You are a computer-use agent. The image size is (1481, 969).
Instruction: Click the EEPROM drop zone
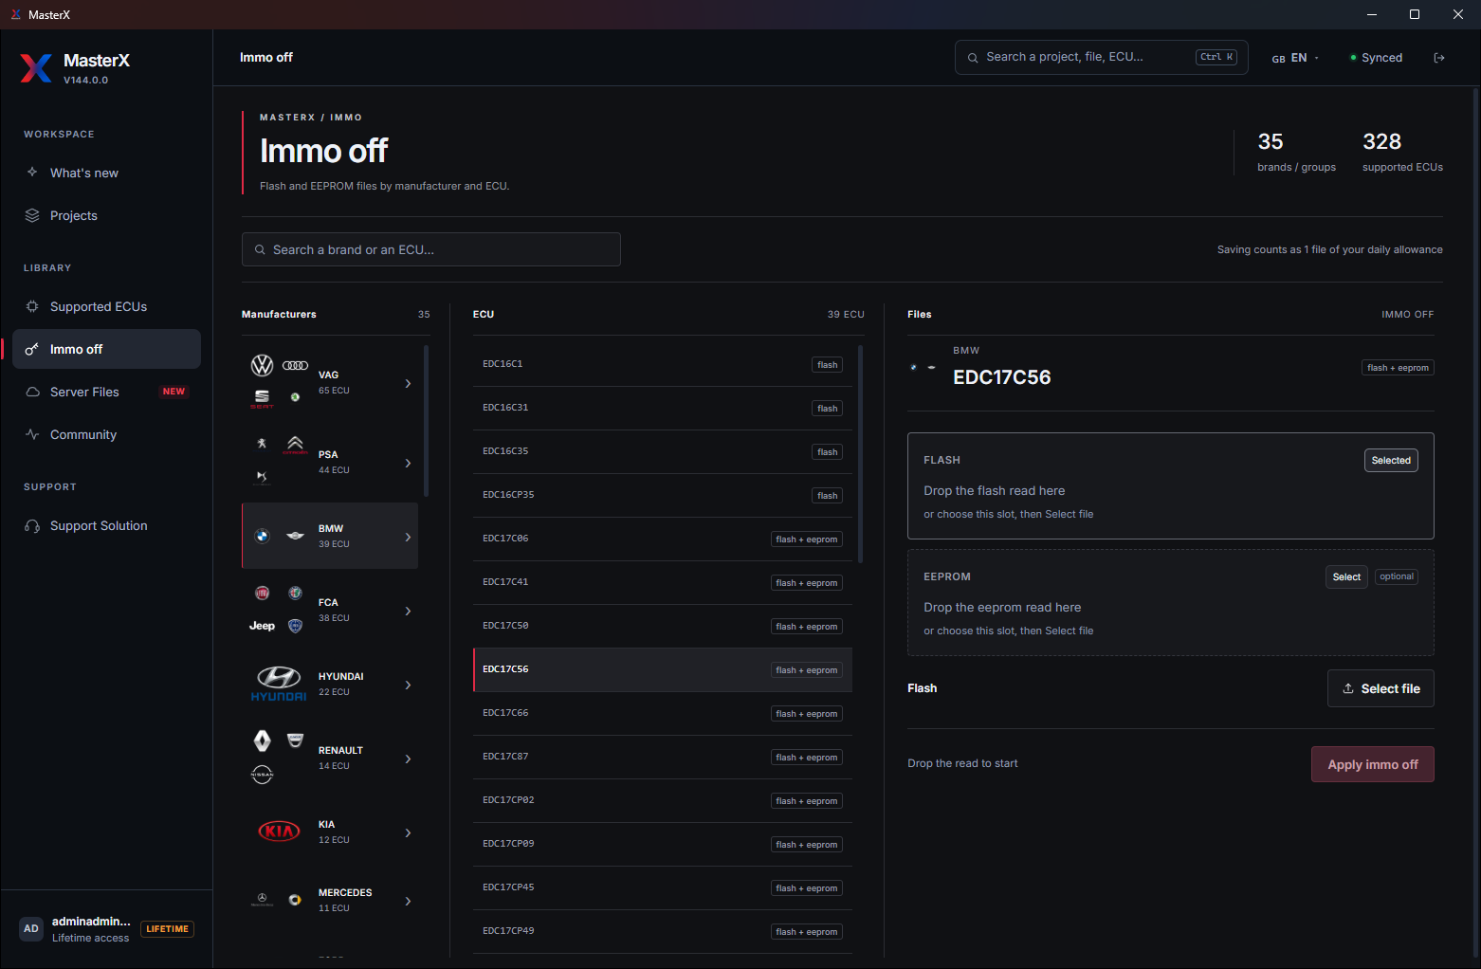(x=1170, y=603)
